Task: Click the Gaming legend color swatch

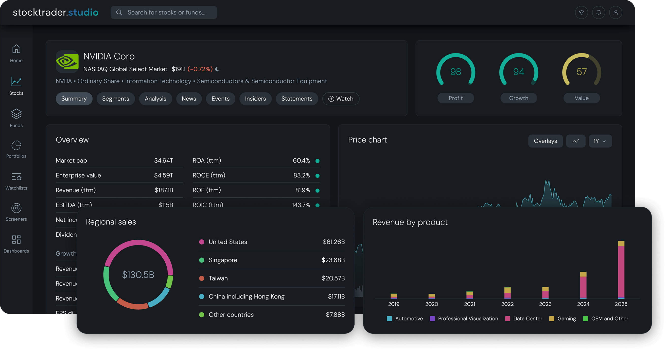Action: tap(552, 319)
